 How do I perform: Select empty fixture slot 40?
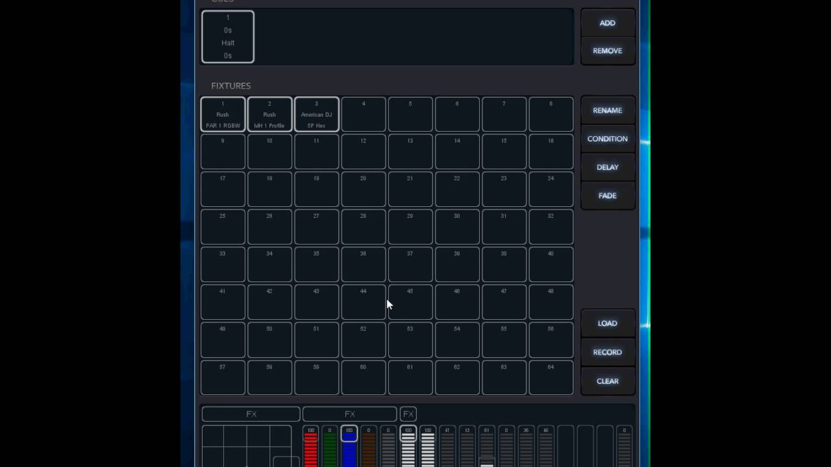(x=551, y=265)
